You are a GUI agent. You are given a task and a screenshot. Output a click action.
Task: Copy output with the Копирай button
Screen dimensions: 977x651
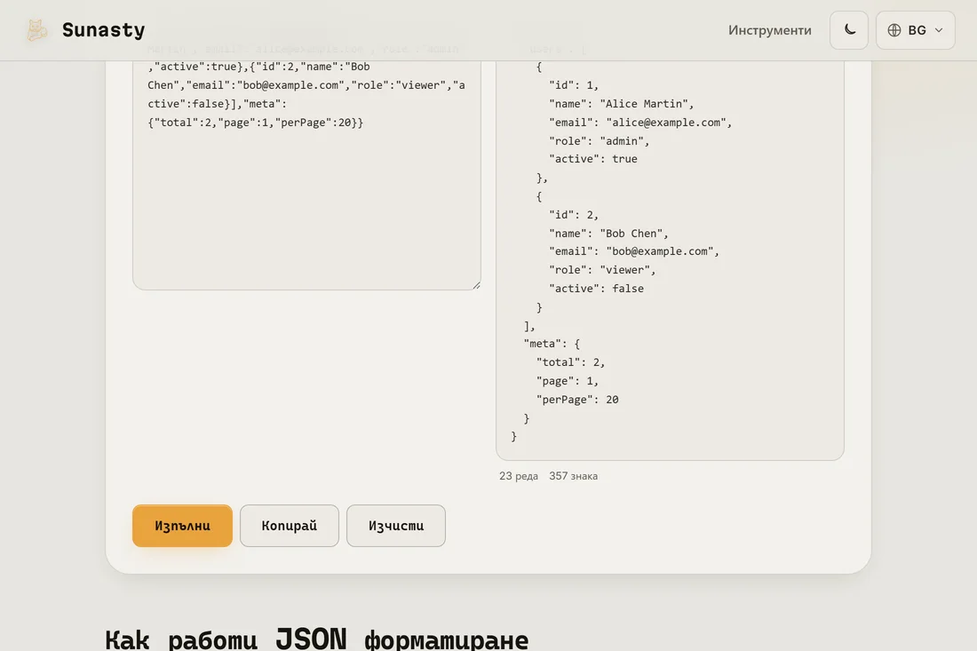point(290,526)
